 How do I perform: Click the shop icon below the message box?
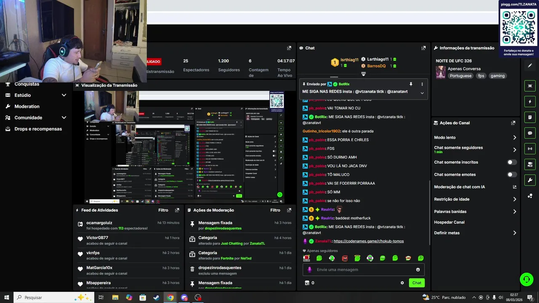[x=307, y=283]
